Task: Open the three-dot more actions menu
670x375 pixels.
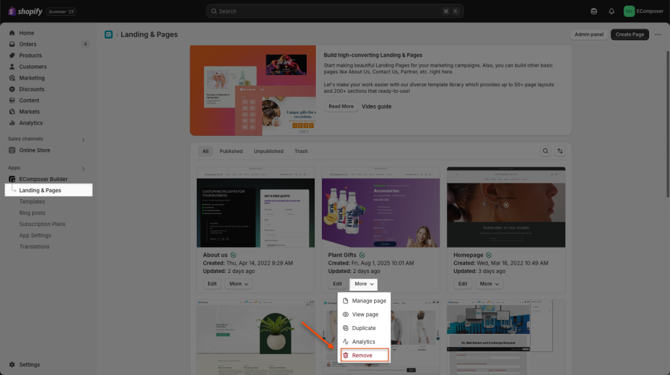Action: (658, 35)
